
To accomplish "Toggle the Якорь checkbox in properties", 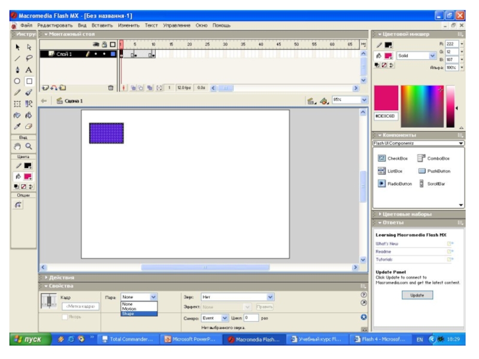I will point(65,317).
